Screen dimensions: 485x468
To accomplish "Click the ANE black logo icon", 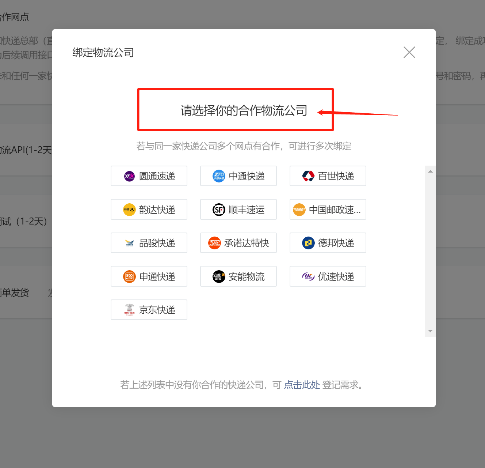I will (x=219, y=277).
